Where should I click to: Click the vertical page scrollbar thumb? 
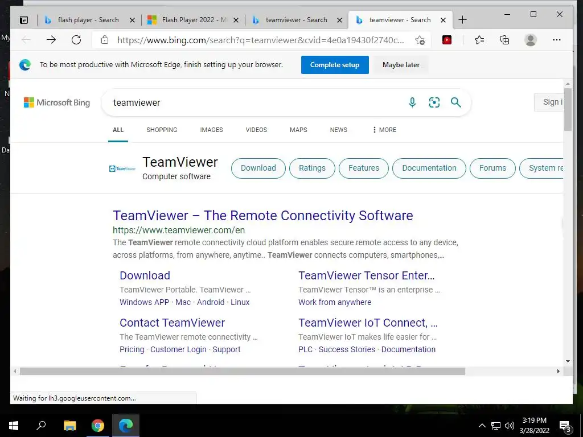pos(568,109)
